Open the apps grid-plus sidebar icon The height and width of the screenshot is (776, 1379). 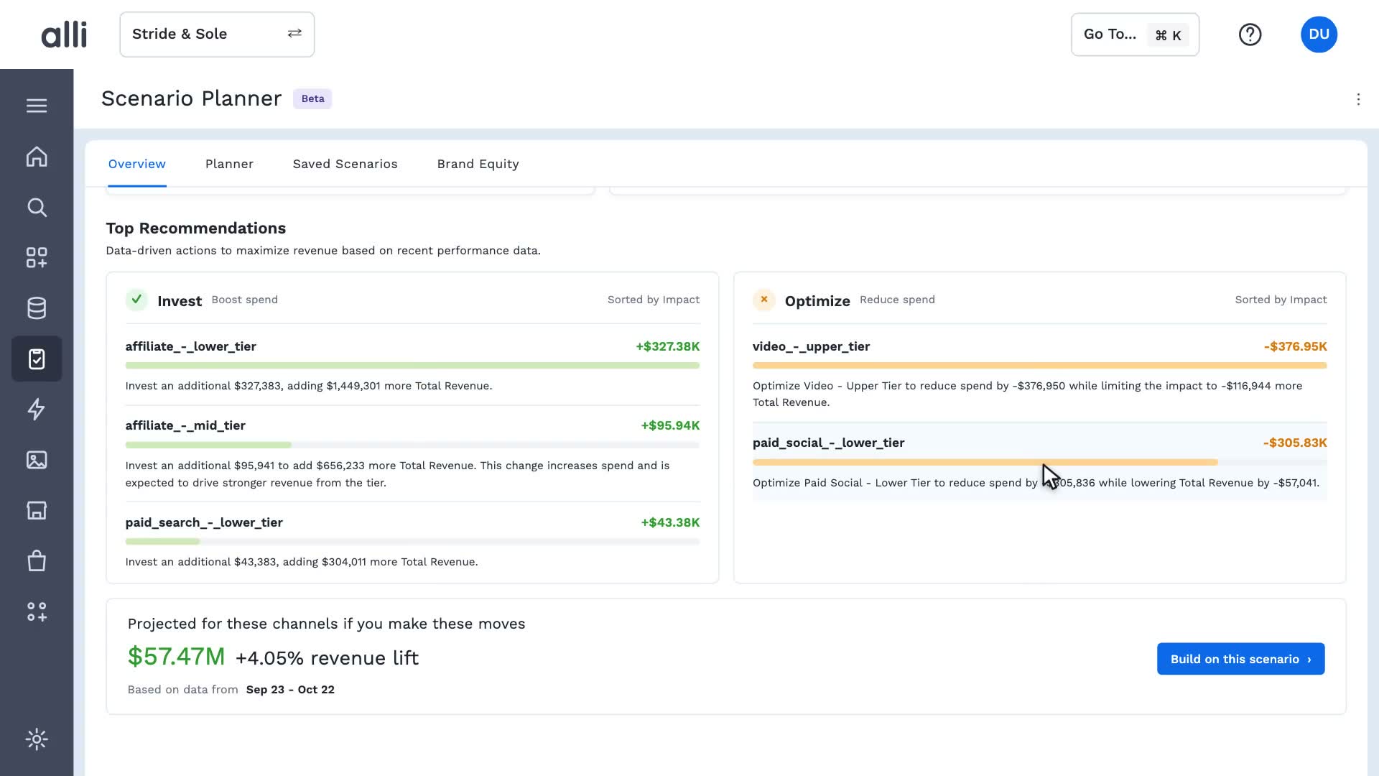pyautogui.click(x=37, y=258)
